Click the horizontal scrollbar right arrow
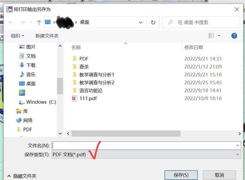The width and height of the screenshot is (245, 180). coord(240,134)
